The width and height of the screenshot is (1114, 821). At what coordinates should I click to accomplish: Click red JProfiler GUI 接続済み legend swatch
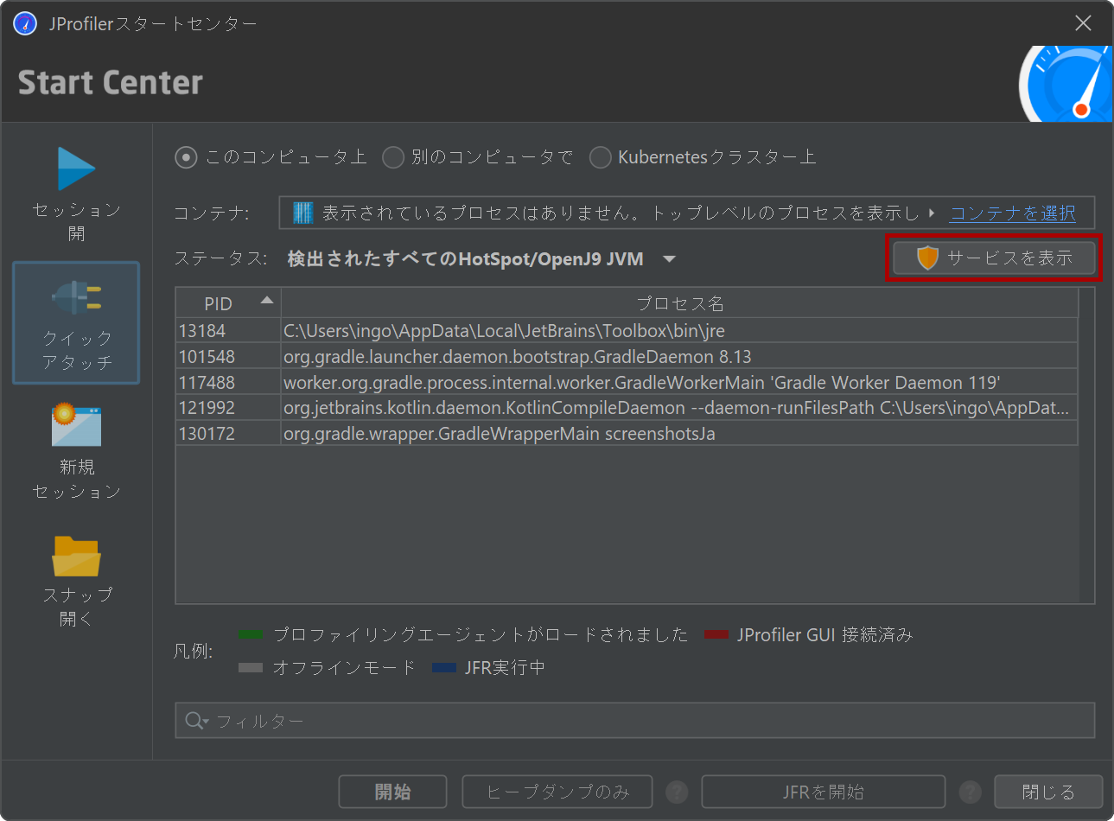[x=716, y=635]
